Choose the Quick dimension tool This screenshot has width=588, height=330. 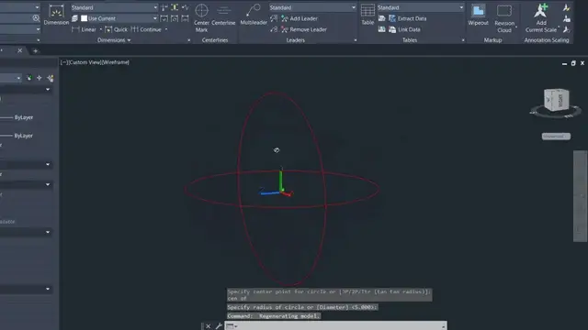pos(117,29)
